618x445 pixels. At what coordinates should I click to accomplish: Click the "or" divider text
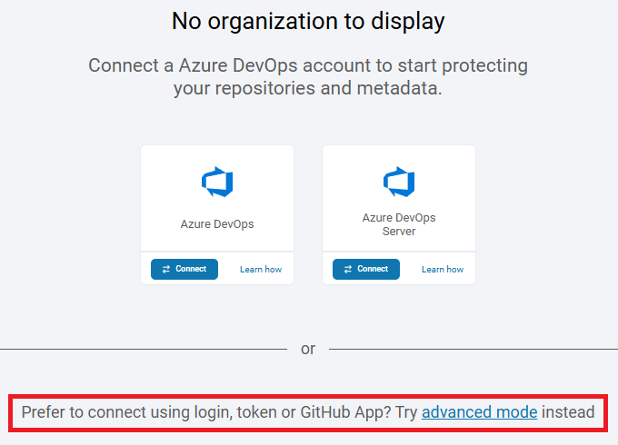pyautogui.click(x=308, y=349)
